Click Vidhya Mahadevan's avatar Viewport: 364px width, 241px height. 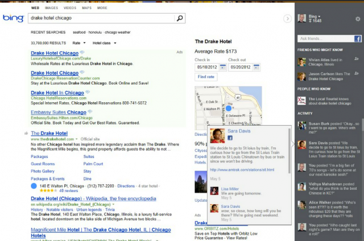pyautogui.click(x=301, y=186)
